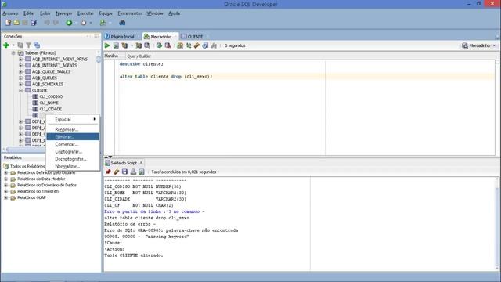Click the describe cliente line in editor

[x=141, y=64]
